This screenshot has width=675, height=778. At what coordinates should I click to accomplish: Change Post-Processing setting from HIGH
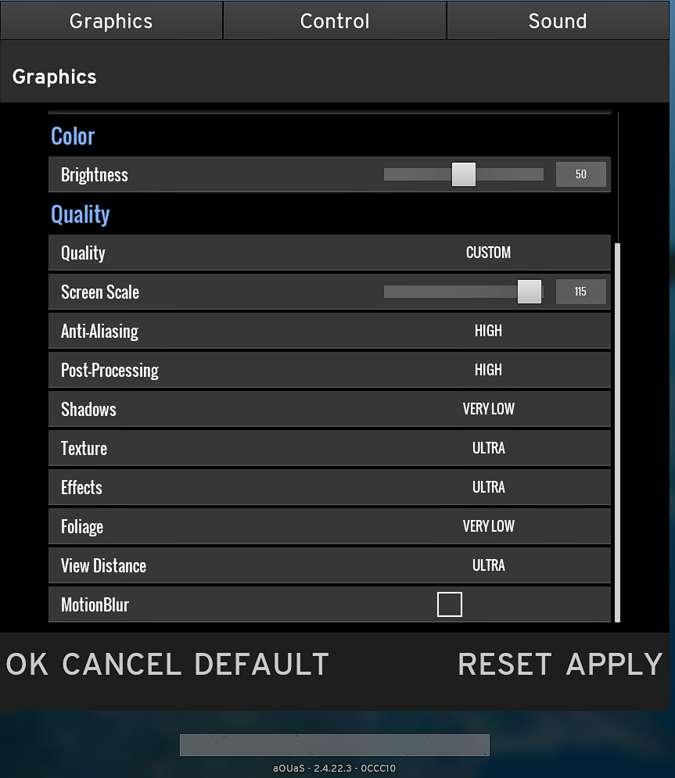488,370
